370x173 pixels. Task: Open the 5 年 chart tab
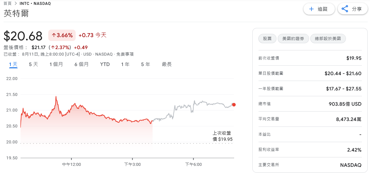(145, 64)
